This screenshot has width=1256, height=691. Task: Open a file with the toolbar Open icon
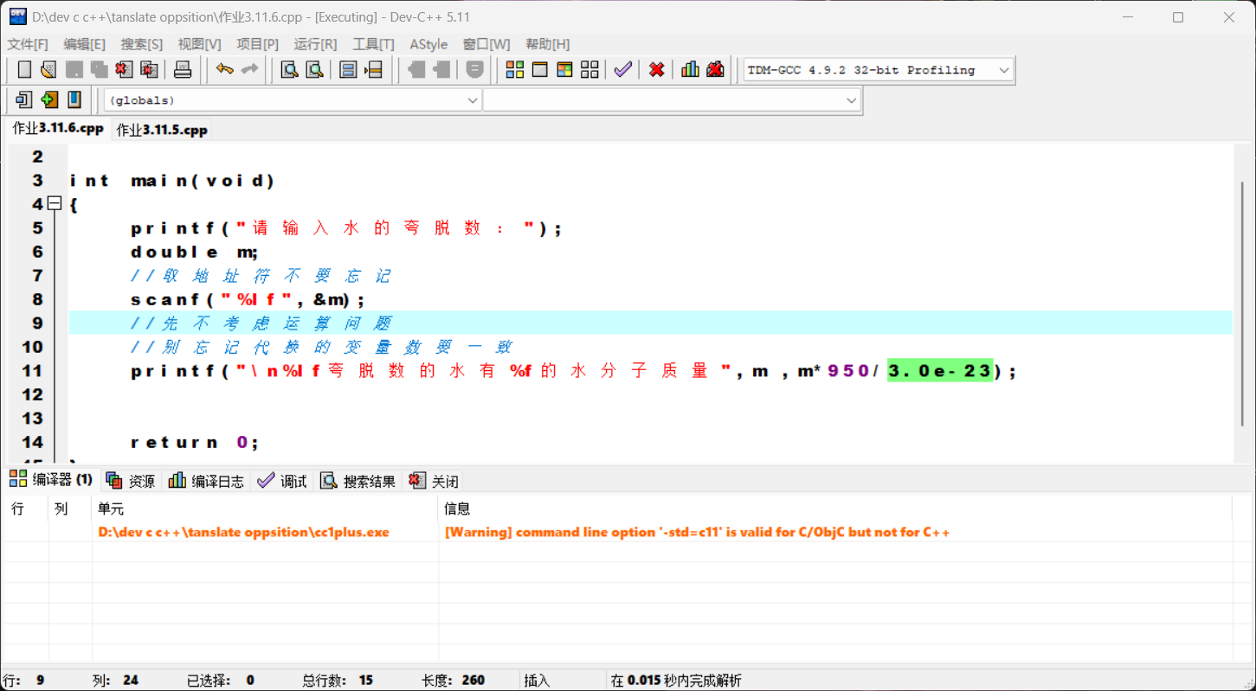coord(48,70)
